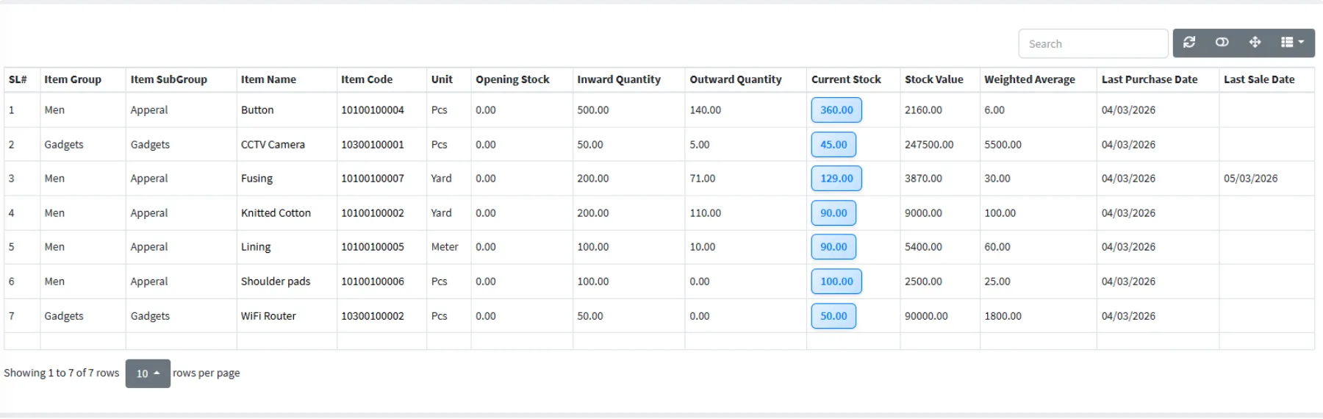Refresh the stock table data
1323x419 pixels.
coord(1188,43)
